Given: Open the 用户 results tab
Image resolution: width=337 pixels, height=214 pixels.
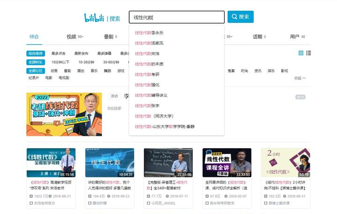Looking at the screenshot, I should coord(297,37).
